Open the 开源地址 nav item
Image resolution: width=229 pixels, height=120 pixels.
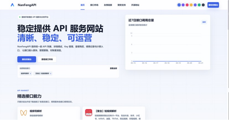135,5
